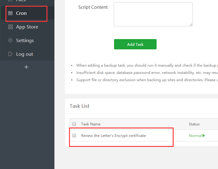Image resolution: width=218 pixels, height=169 pixels.
Task: Click the green play triangle beside Normal
Action: point(204,136)
